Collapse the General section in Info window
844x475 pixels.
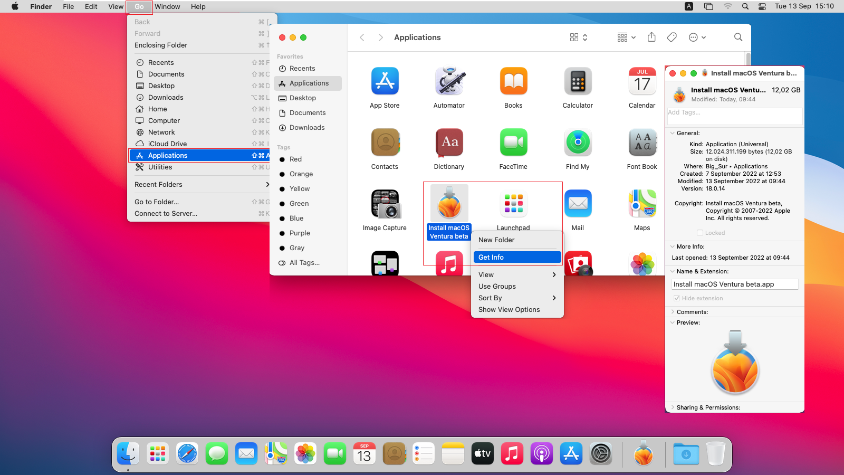(673, 133)
